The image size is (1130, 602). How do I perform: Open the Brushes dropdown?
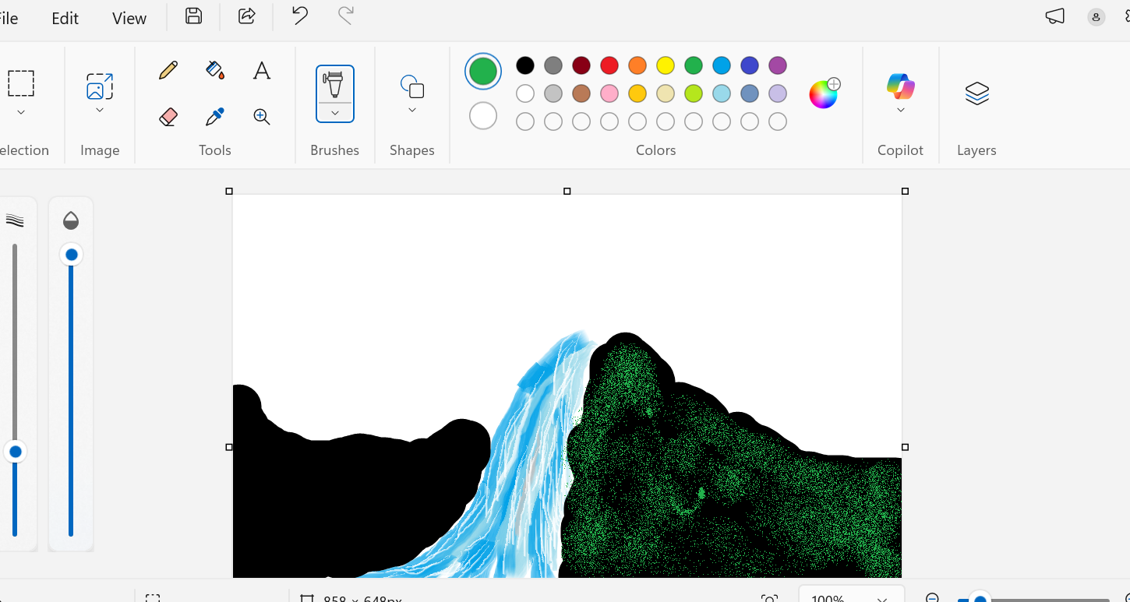click(x=334, y=112)
